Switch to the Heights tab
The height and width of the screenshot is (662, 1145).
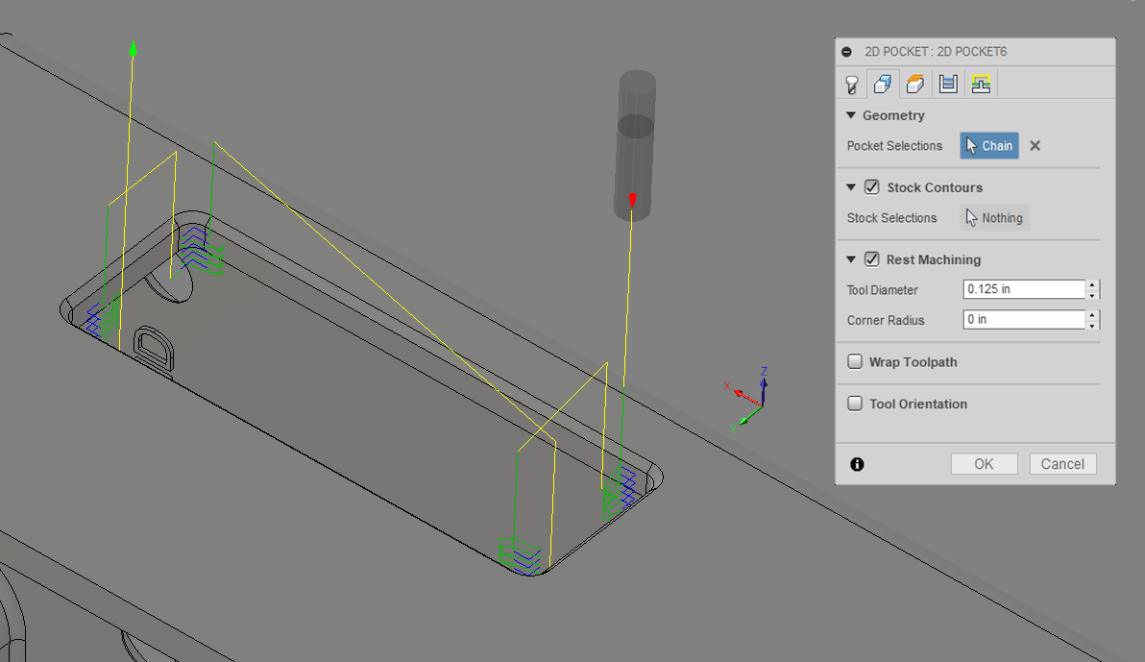click(914, 84)
